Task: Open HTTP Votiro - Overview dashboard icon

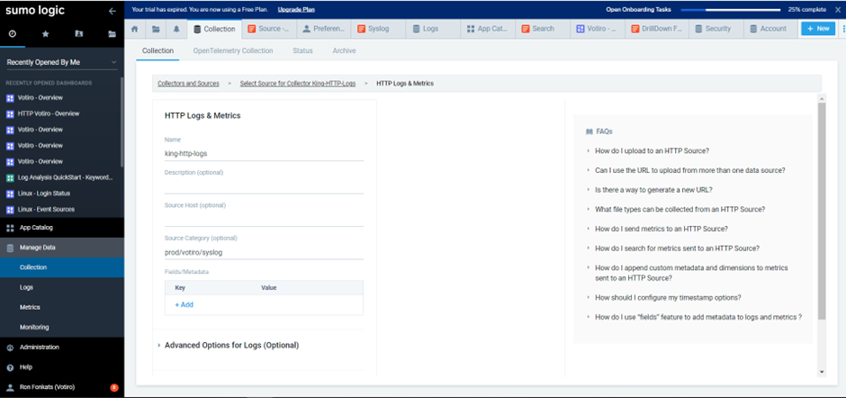Action: [x=10, y=114]
